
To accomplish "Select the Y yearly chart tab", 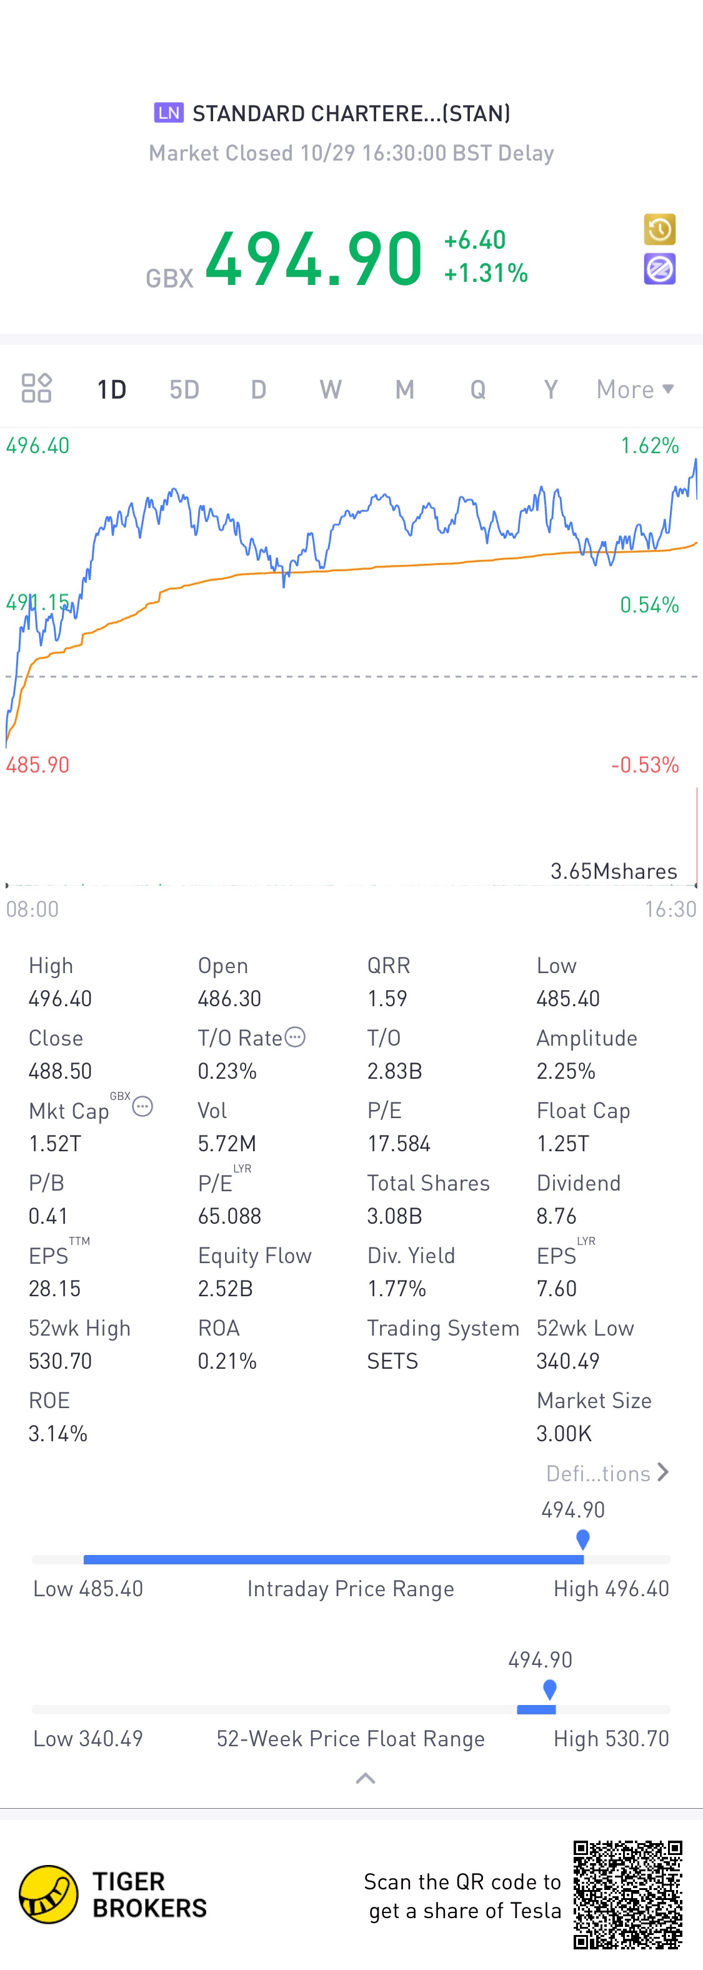I will pyautogui.click(x=551, y=389).
